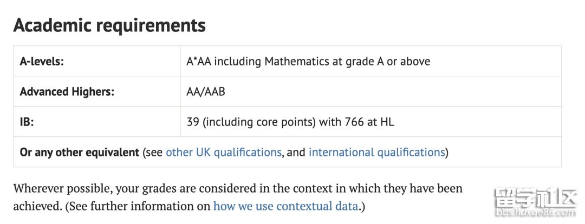
Task: Select the Advanced Highers row label
Action: pyautogui.click(x=67, y=91)
